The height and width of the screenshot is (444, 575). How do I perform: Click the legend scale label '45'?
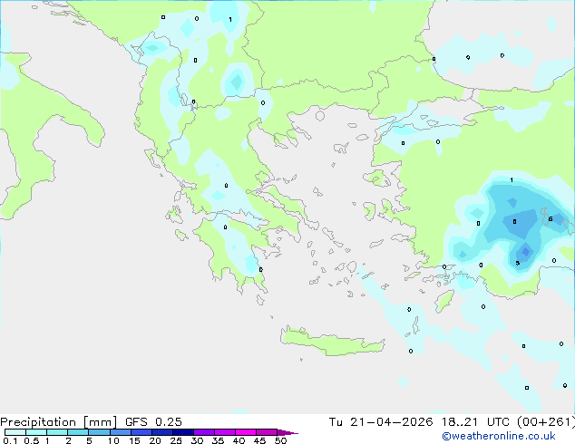click(x=259, y=440)
